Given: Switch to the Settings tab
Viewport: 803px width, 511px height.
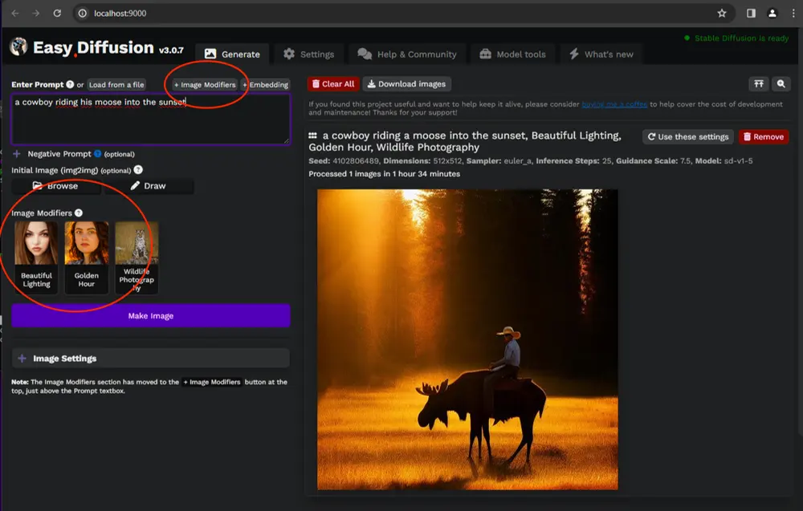Looking at the screenshot, I should coord(308,55).
